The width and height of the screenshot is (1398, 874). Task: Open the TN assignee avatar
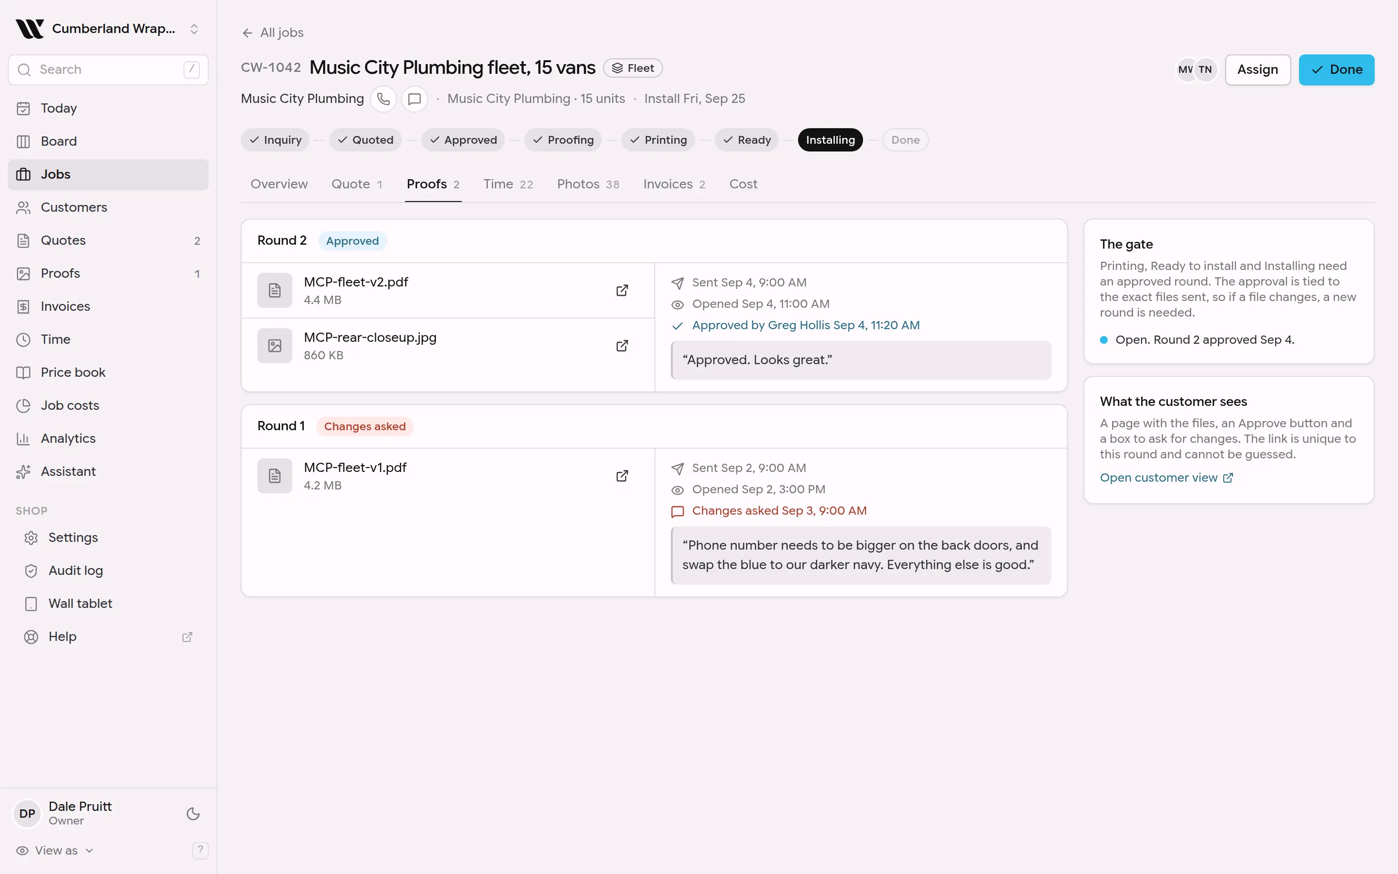coord(1205,69)
